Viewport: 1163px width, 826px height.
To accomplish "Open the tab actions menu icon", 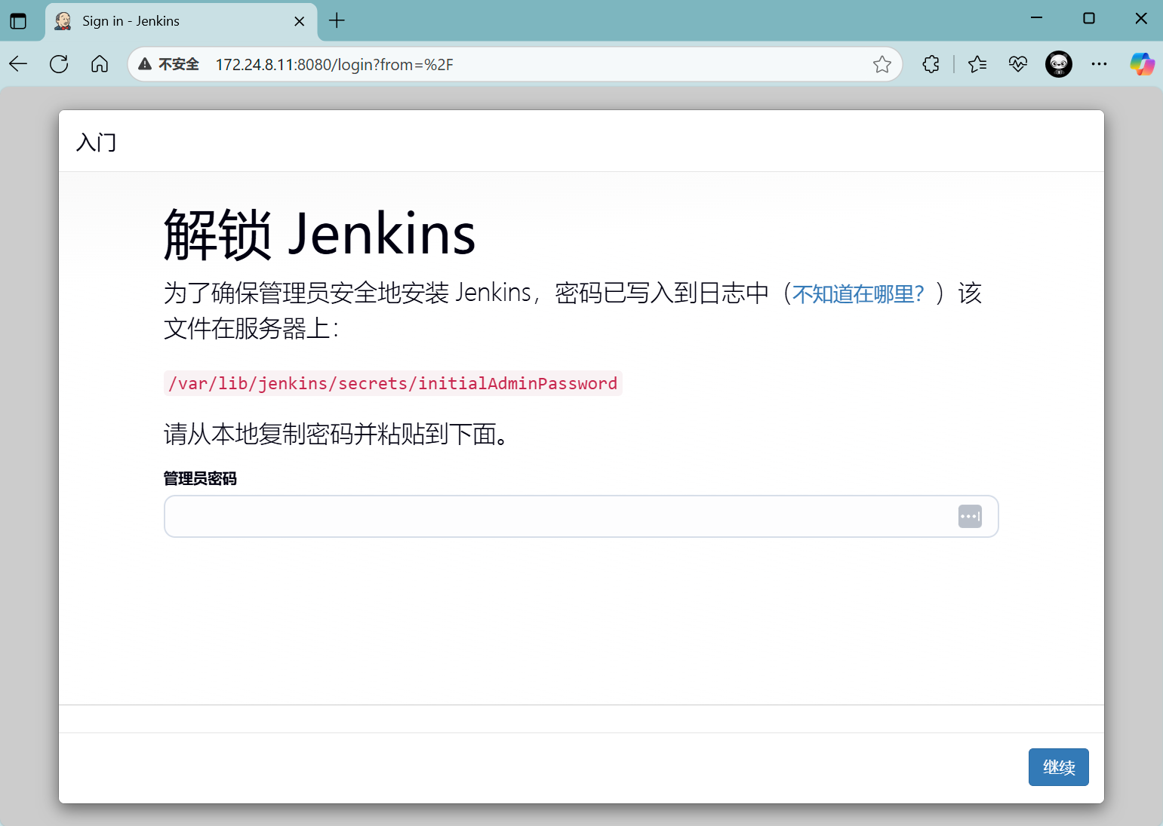I will (x=18, y=21).
